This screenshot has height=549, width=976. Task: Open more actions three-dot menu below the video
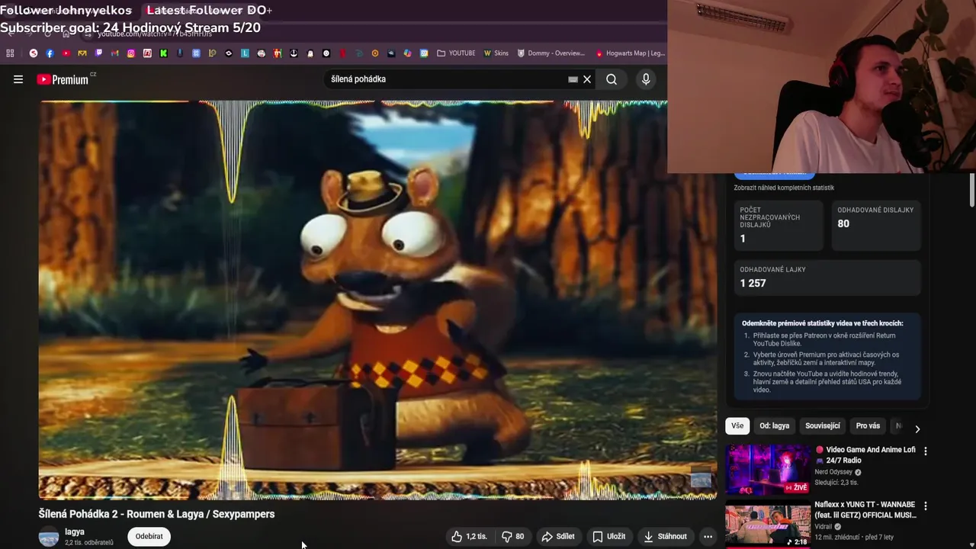(708, 537)
